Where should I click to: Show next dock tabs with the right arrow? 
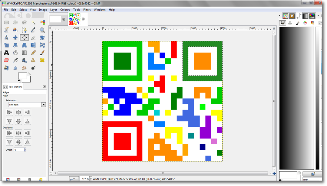click(x=318, y=16)
